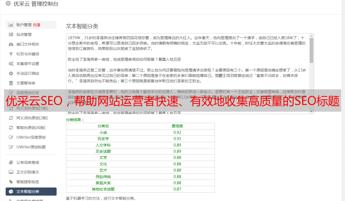
Task: Click the 置信度 column header
Action: point(177,126)
